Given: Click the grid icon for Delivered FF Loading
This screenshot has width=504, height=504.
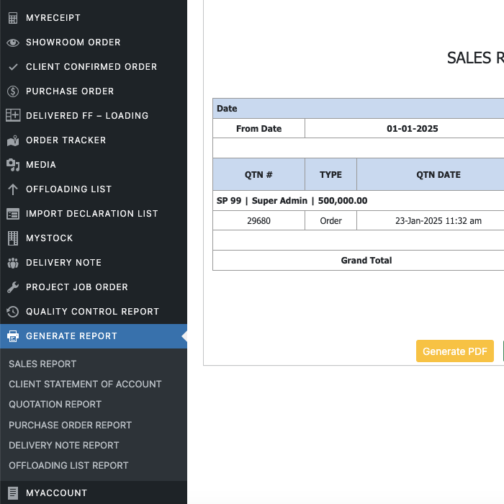Looking at the screenshot, I should click(x=13, y=116).
